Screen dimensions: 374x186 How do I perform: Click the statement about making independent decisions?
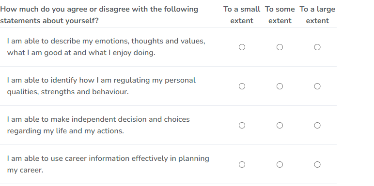pyautogui.click(x=98, y=125)
